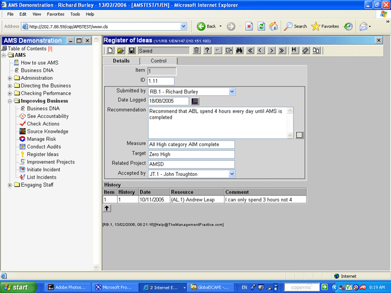391x293 pixels.
Task: Open Submitted by dropdown
Action: click(232, 92)
